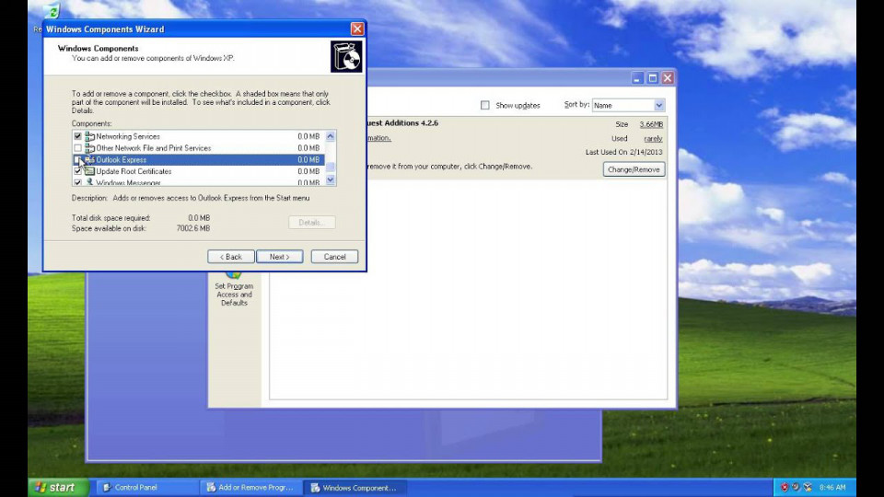Enable the Show updates checkbox
Image resolution: width=884 pixels, height=497 pixels.
point(485,105)
